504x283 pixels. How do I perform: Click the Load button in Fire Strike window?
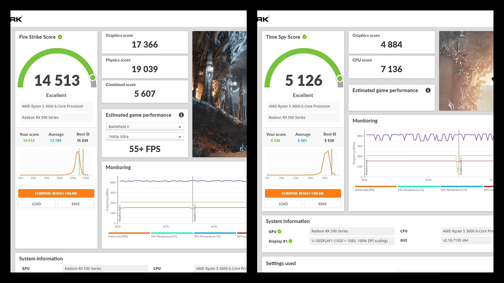37,204
